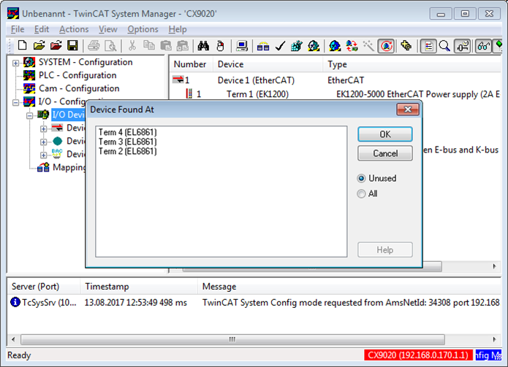508x367 pixels.
Task: Close the Device Found At dialog
Action: pyautogui.click(x=408, y=109)
